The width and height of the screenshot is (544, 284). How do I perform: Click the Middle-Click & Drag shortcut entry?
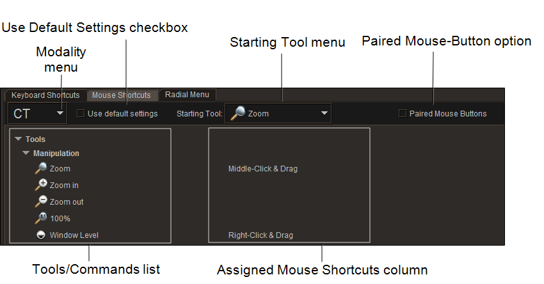[x=262, y=169]
